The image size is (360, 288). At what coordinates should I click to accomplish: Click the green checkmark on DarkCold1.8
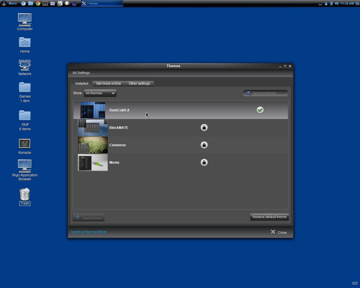[x=260, y=110]
